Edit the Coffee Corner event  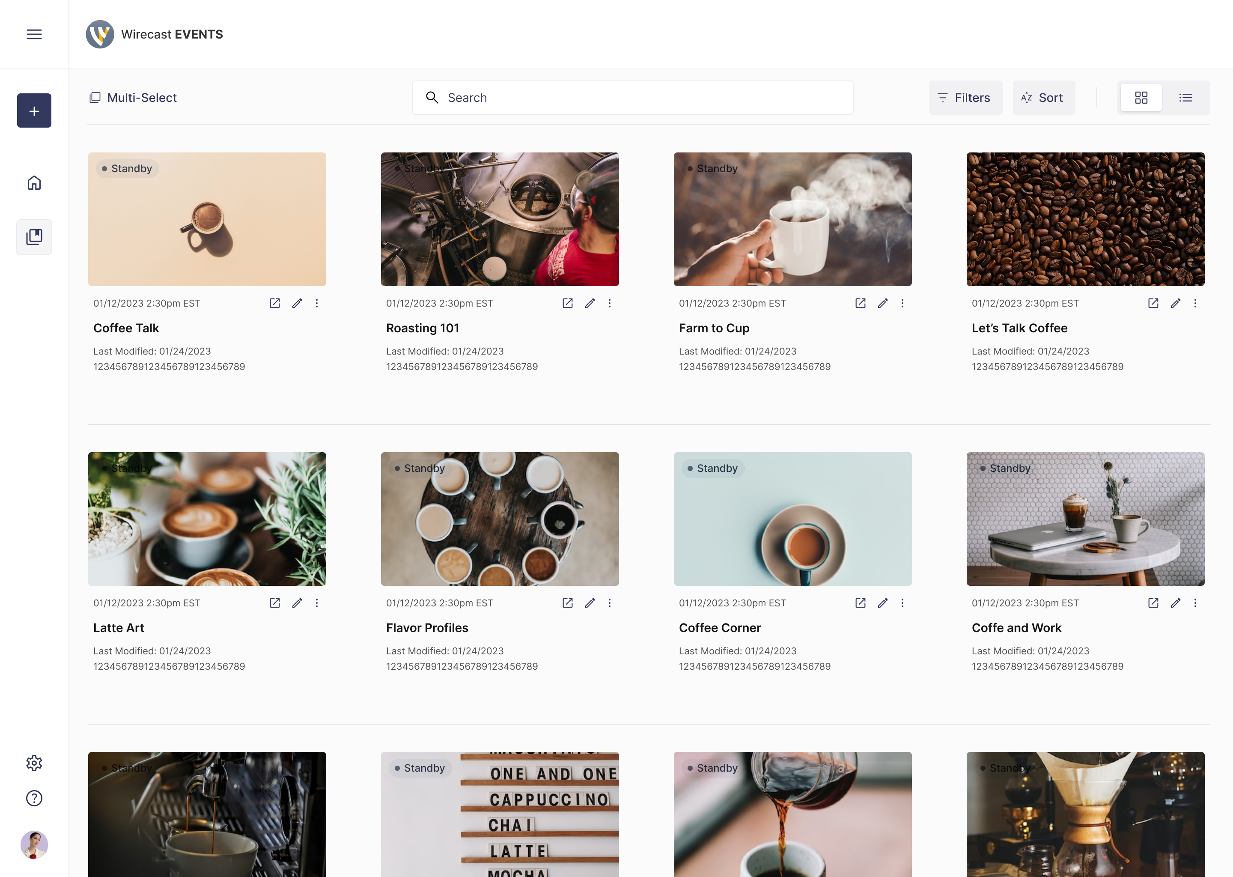[x=883, y=603]
